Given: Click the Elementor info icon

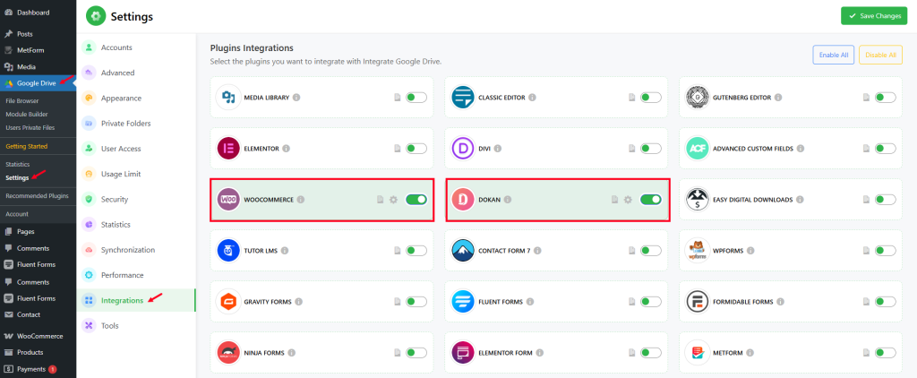Looking at the screenshot, I should click(286, 149).
